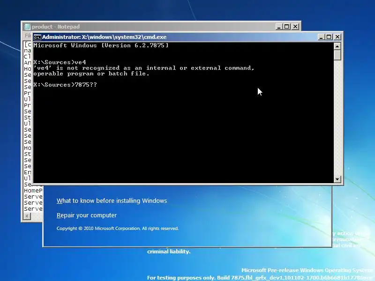The height and width of the screenshot is (281, 375).
Task: Click the cmd vertical scrollbar thumb
Action: 337,55
